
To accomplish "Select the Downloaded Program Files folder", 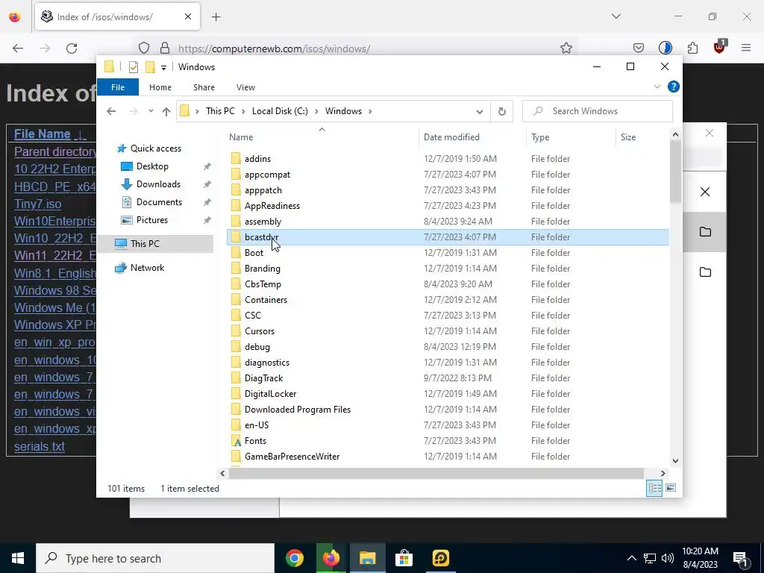I will (298, 410).
